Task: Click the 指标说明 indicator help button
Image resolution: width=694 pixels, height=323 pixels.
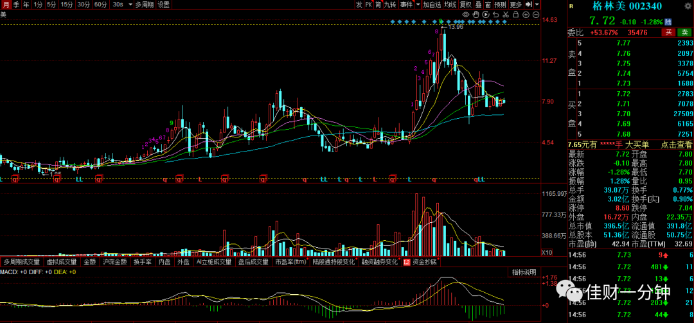Action: [524, 272]
